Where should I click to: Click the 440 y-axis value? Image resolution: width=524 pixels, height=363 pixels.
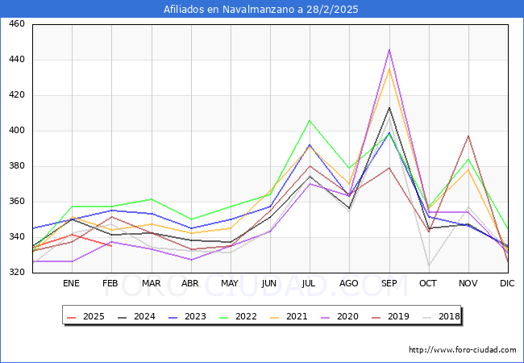[x=17, y=60]
